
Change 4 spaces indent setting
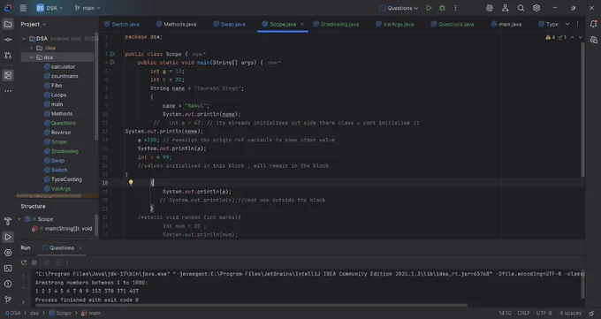570,313
